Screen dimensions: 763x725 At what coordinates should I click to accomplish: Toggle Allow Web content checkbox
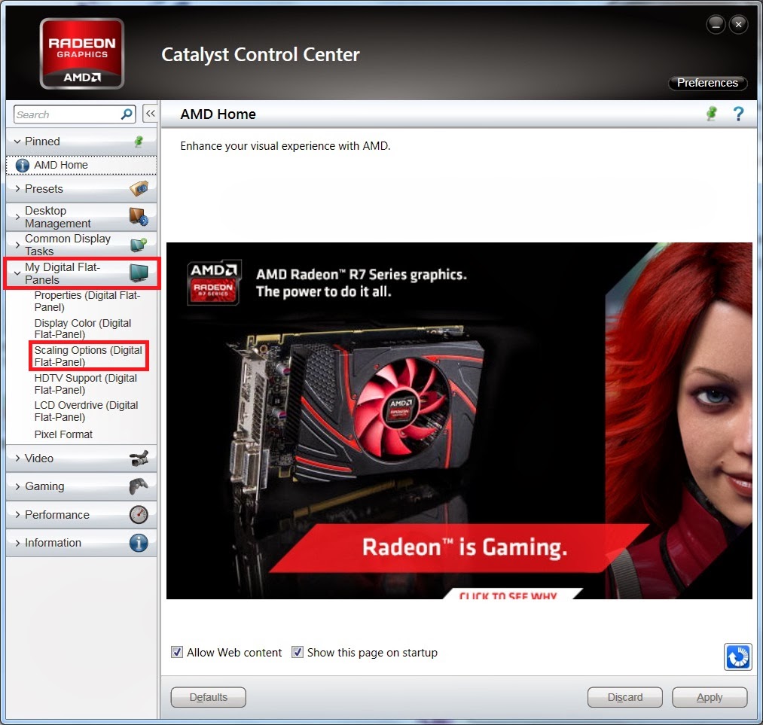coord(177,652)
